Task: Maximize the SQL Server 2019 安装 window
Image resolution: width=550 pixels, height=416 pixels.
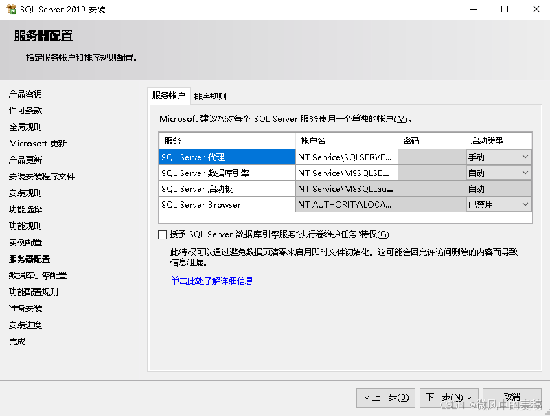Action: pyautogui.click(x=505, y=9)
